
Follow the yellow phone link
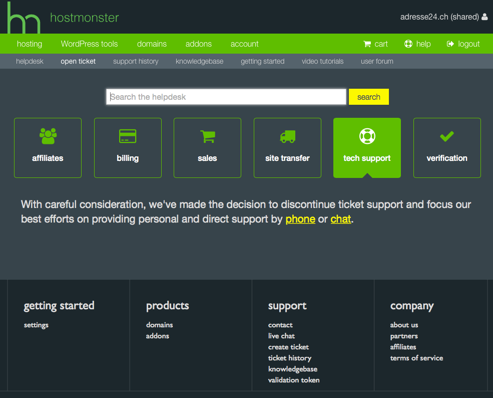[x=300, y=219]
